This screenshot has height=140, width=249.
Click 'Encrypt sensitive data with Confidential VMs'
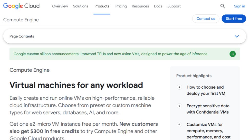click(x=208, y=109)
